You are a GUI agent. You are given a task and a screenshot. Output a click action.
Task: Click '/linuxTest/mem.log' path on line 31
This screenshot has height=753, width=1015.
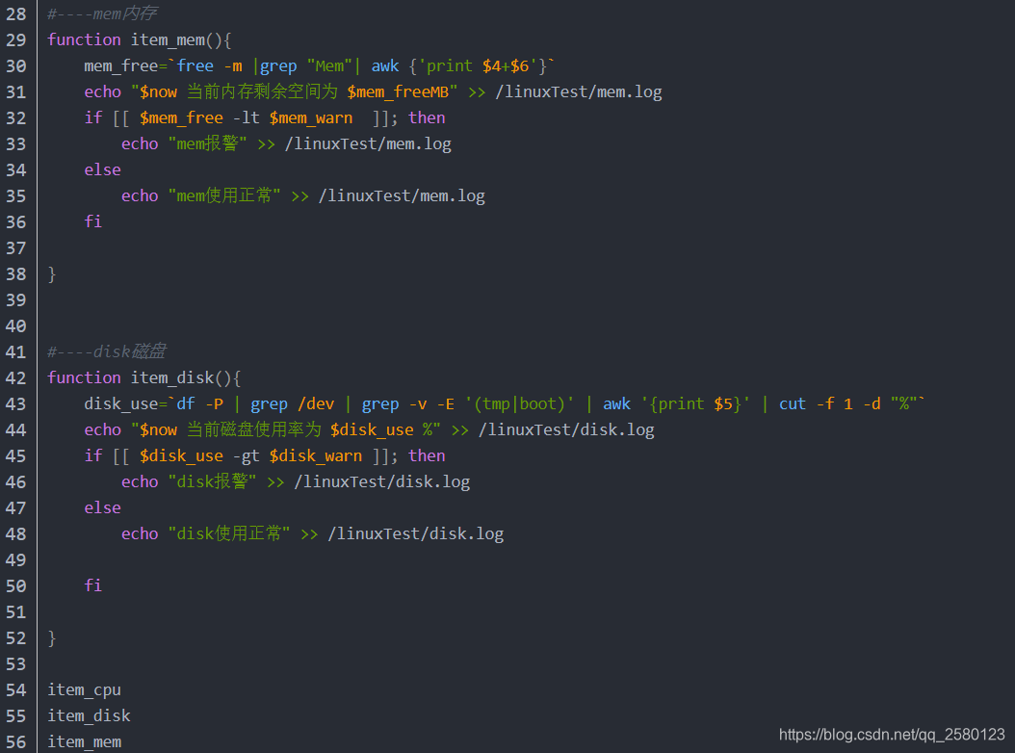click(579, 91)
